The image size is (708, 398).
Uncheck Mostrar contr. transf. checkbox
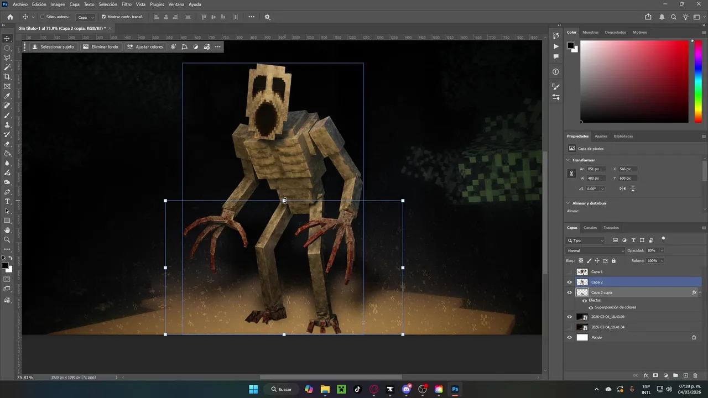click(103, 17)
